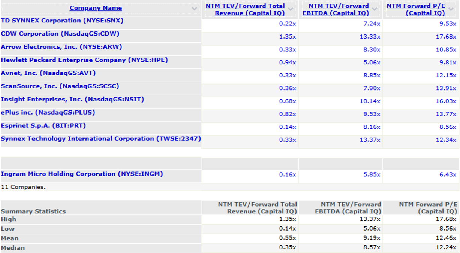
Task: Open ScanSource, Inc. (NasdaqGS:SCSC) link
Action: [60, 86]
